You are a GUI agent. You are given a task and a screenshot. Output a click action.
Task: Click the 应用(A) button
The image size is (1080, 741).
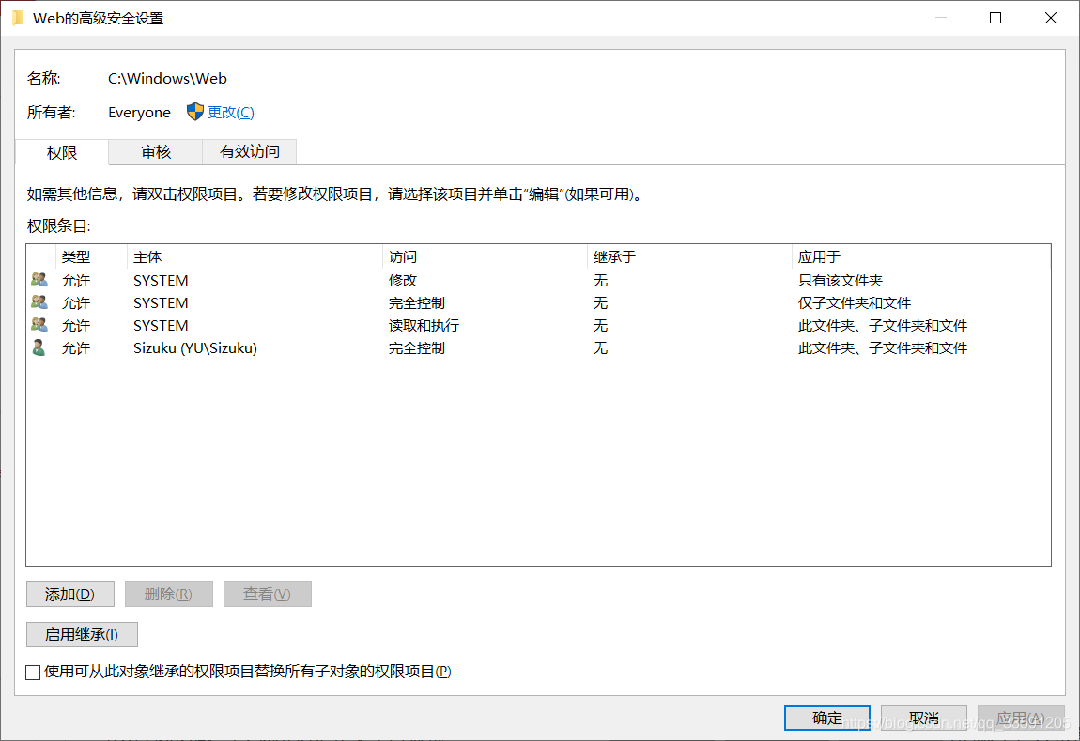1021,718
